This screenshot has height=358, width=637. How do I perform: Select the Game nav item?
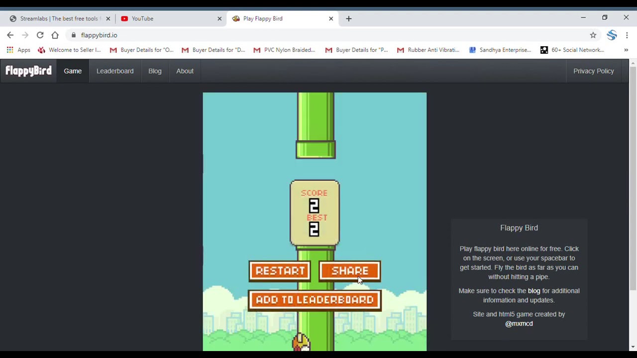(x=73, y=71)
